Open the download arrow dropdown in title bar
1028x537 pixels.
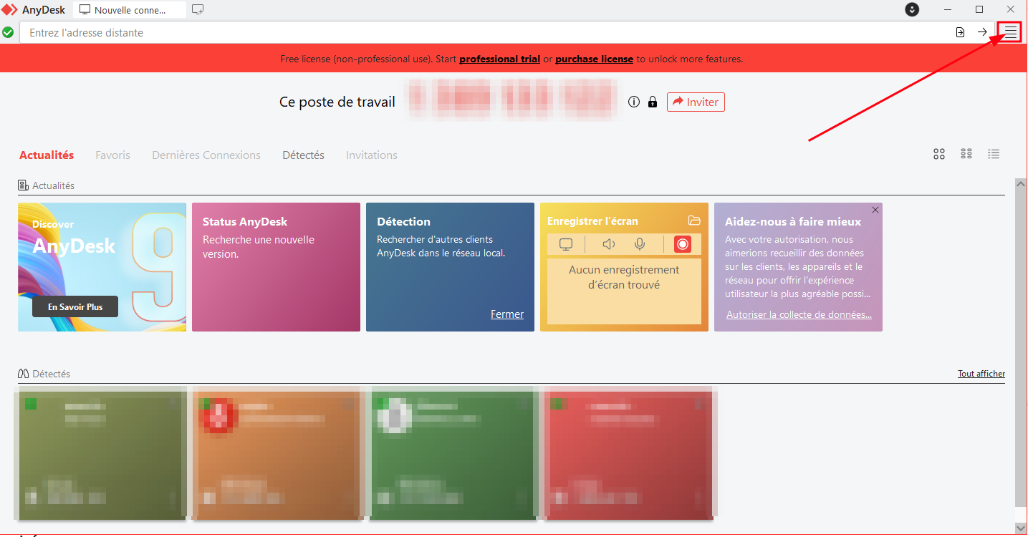tap(912, 9)
